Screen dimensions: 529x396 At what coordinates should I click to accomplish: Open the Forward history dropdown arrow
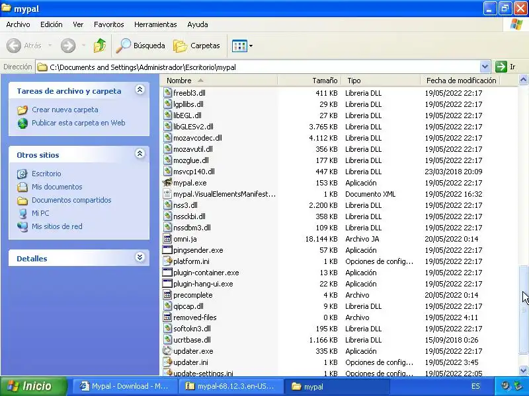click(83, 46)
